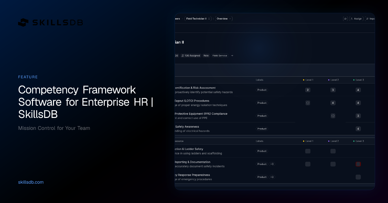This screenshot has width=388, height=203.
Task: Expand +3 labels for Reporting & Documentation
Action: click(272, 164)
